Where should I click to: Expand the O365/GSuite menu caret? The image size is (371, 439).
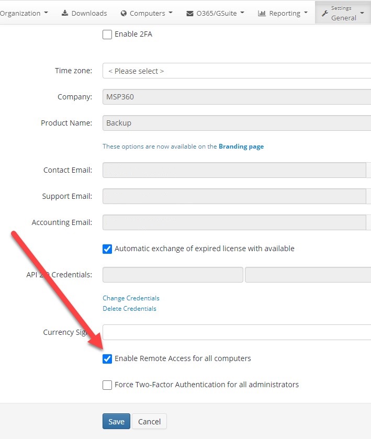[242, 13]
